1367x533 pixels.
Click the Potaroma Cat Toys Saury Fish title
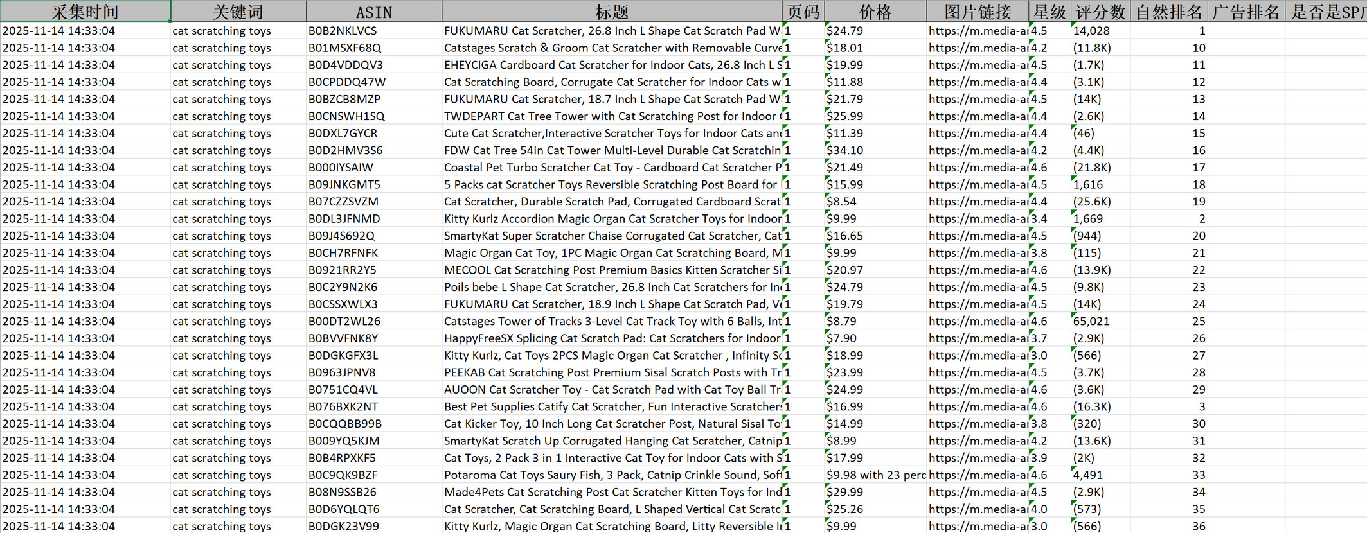611,475
